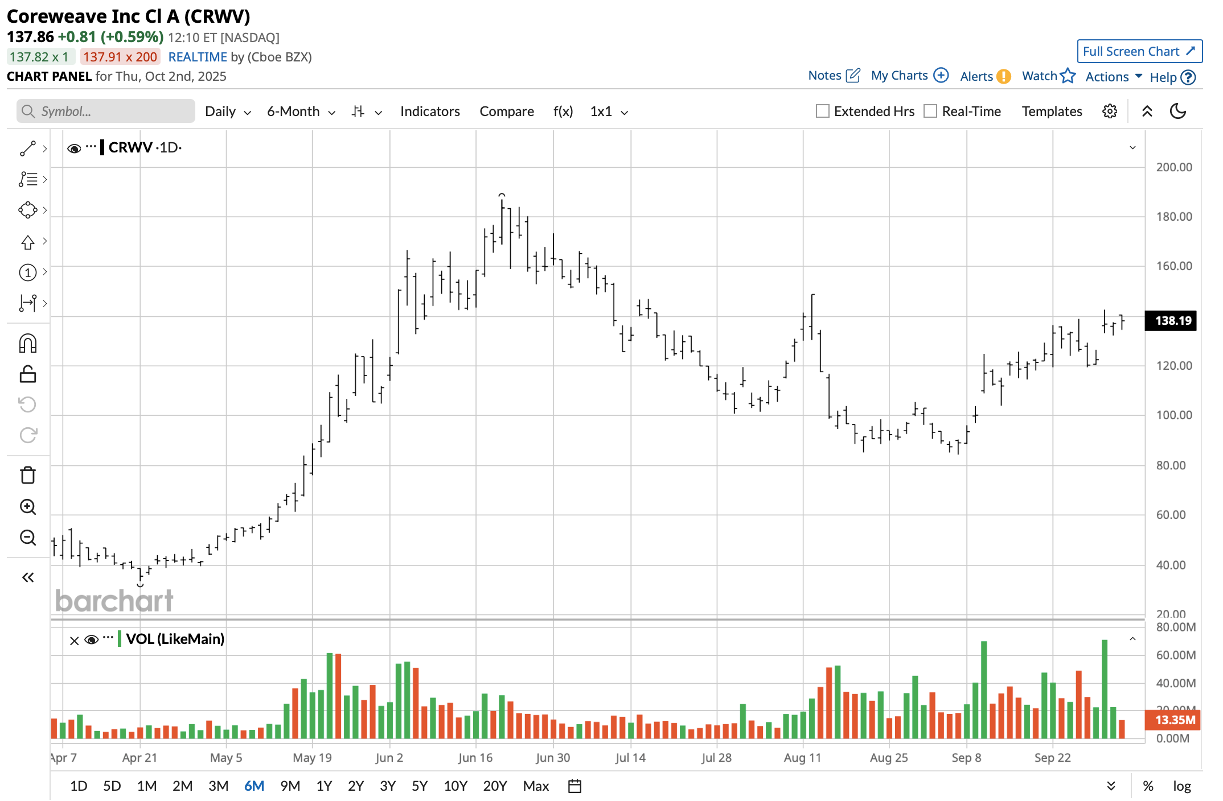
Task: Select the trend line drawing tool
Action: 27,148
